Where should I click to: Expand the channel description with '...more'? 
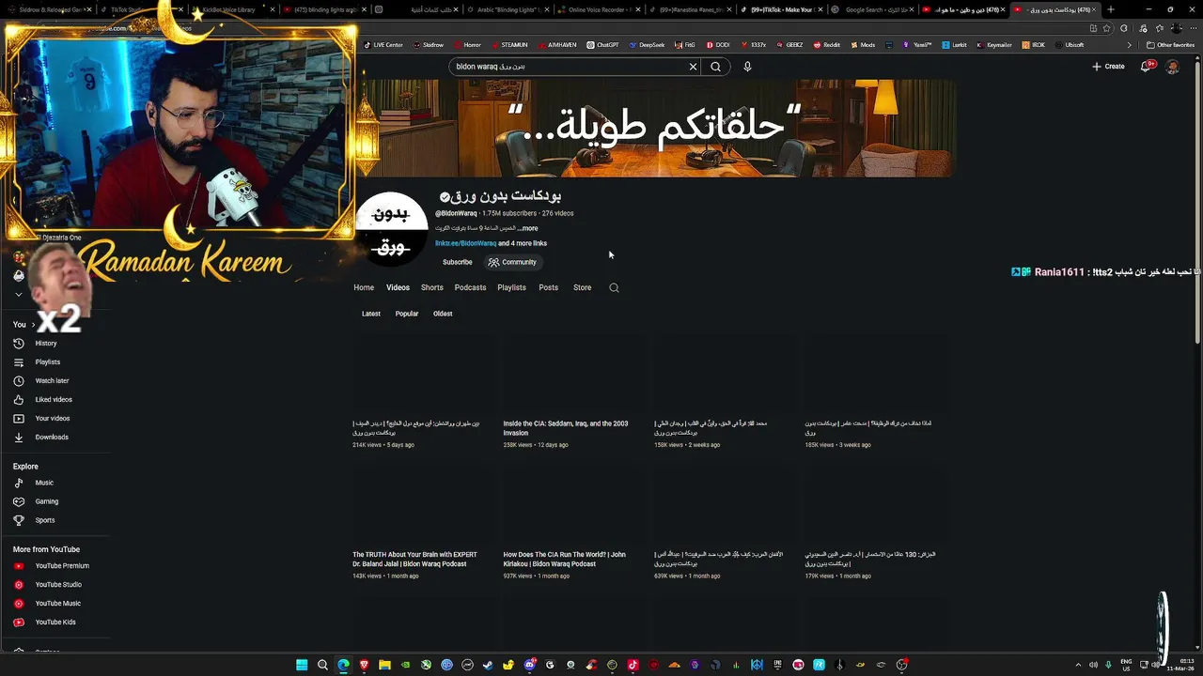[x=528, y=228]
